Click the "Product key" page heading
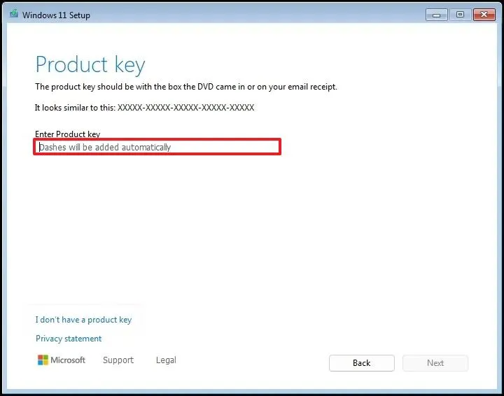Image resolution: width=504 pixels, height=396 pixels. (90, 64)
